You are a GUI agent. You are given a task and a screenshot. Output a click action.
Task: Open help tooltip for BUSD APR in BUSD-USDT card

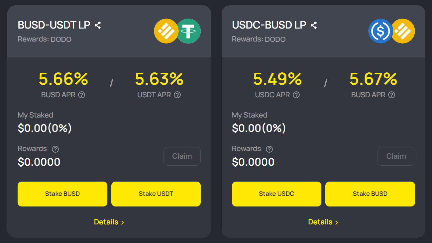pos(82,95)
